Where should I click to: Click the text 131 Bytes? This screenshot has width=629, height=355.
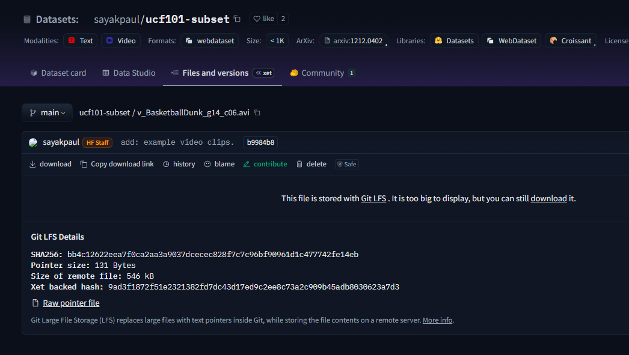[x=115, y=265]
